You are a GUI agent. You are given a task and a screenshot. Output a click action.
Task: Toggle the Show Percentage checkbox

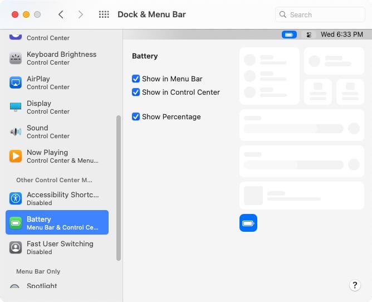[x=136, y=116]
